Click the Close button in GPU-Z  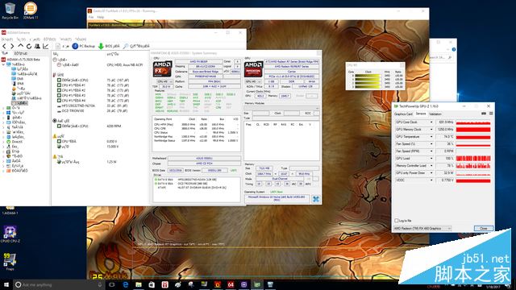(x=484, y=228)
